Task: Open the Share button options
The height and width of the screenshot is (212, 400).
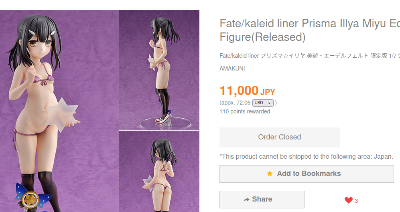Action: click(262, 200)
